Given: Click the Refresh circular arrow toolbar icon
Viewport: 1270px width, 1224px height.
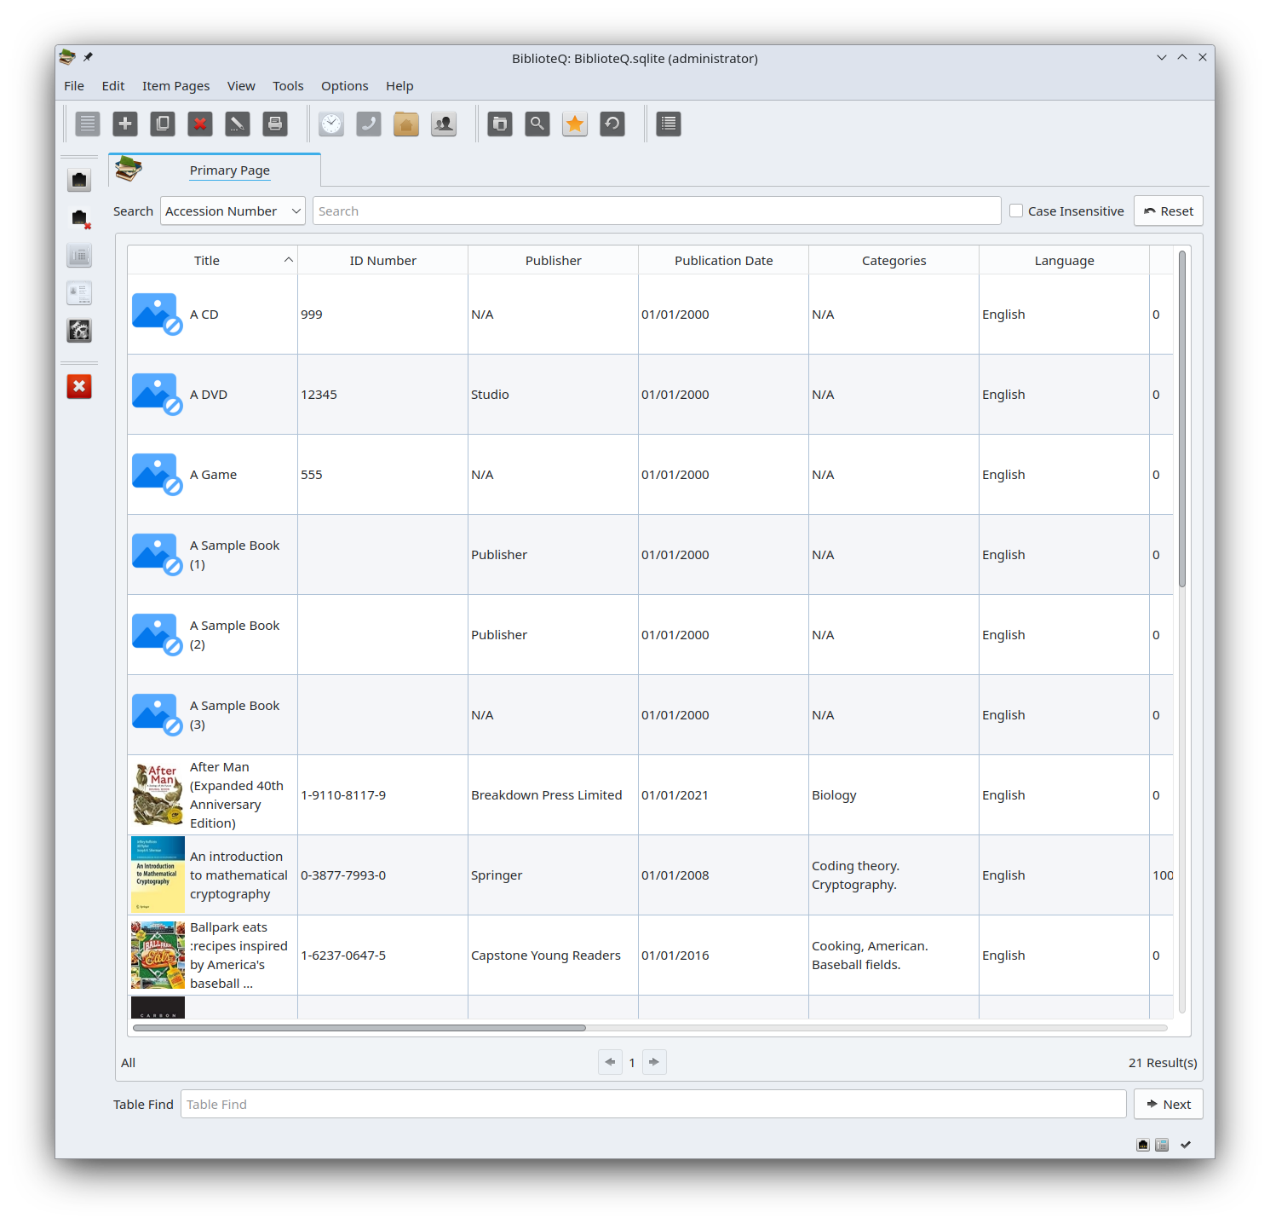Looking at the screenshot, I should click(612, 124).
